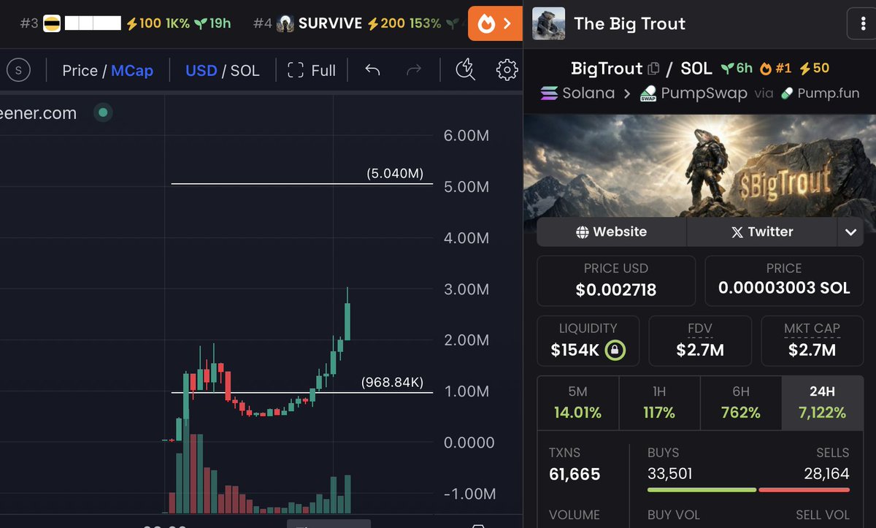
Task: Click the TXNS 61,665 value
Action: click(x=575, y=475)
